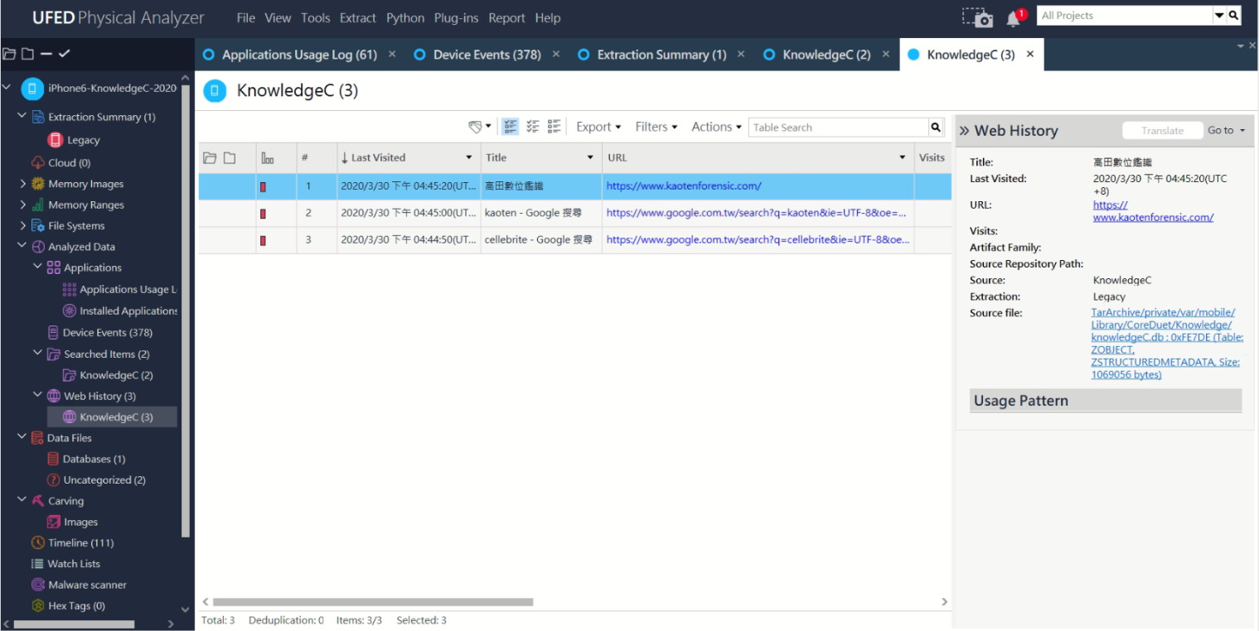Click the kaotenforensic.com URL in row 1
This screenshot has width=1259, height=631.
pyautogui.click(x=684, y=185)
